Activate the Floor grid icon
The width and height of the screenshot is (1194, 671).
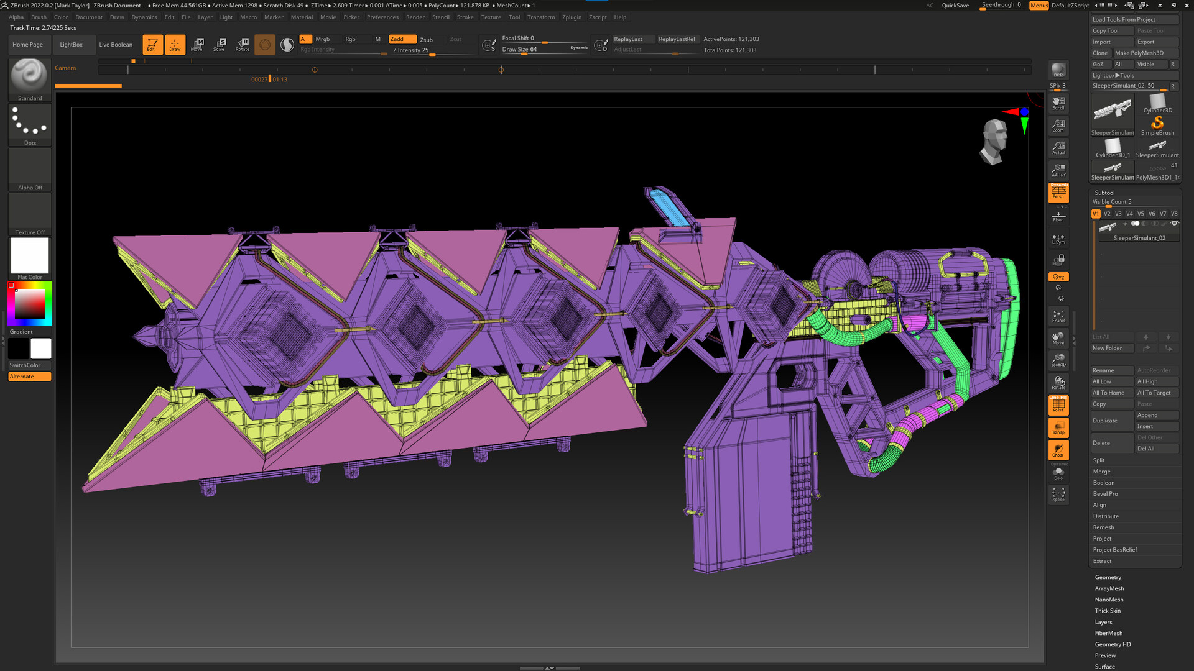[1058, 216]
